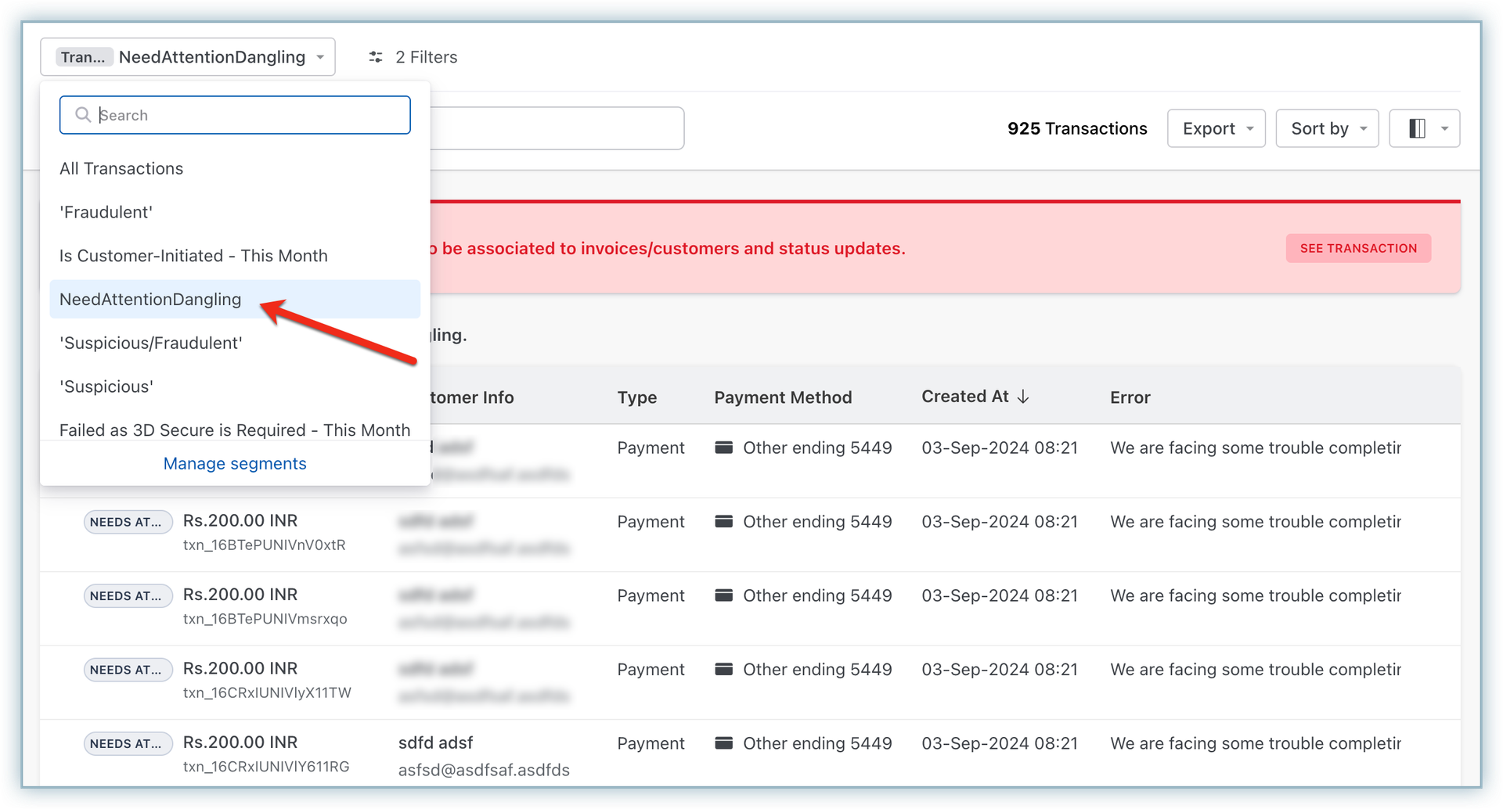
Task: Click the Created At sort arrow
Action: click(1023, 397)
